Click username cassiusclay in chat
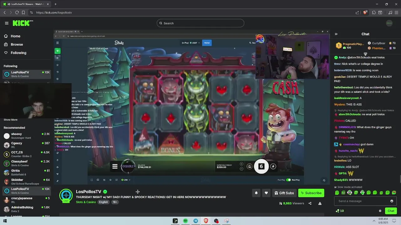The height and width of the screenshot is (225, 401). tap(351, 144)
